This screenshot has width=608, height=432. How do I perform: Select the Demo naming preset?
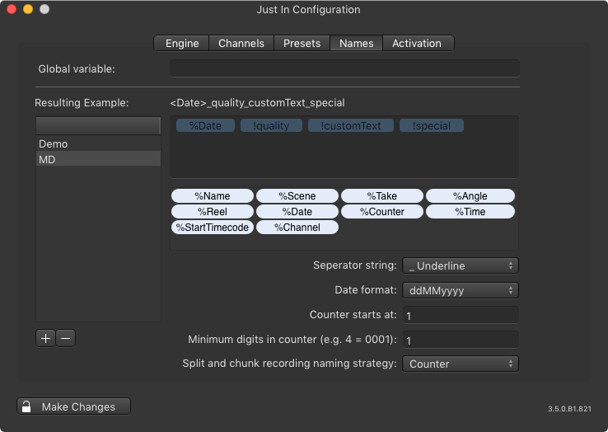click(x=98, y=143)
